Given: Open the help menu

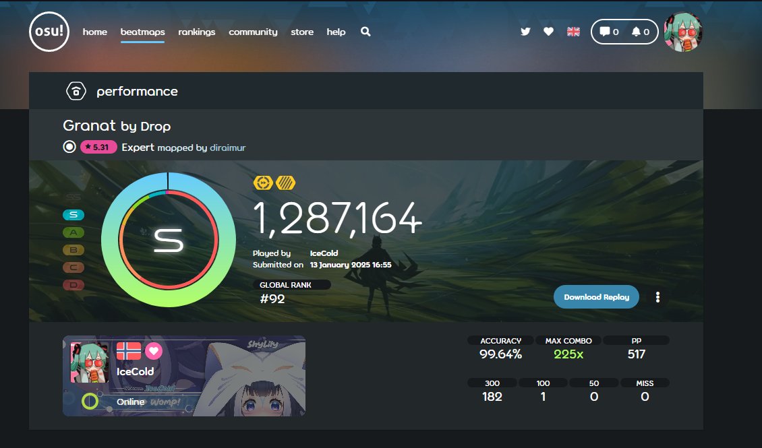Looking at the screenshot, I should point(336,32).
